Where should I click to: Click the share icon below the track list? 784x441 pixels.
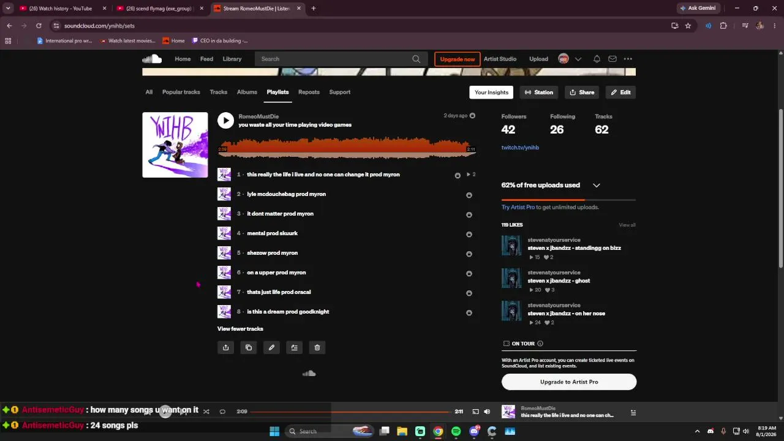[225, 347]
